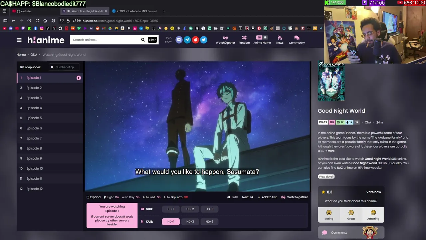This screenshot has height=240, width=426.
Task: Click Add to List
Action: tap(267, 197)
